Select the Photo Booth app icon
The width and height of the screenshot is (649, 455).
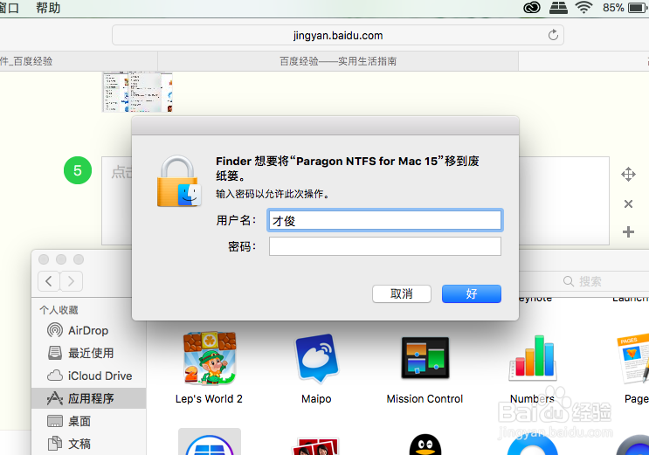point(316,446)
